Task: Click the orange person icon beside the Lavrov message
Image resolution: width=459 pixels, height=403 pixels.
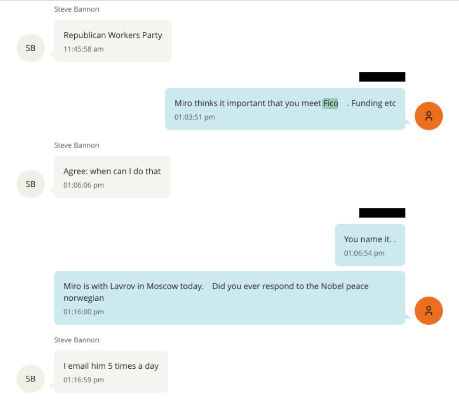Action: point(428,311)
